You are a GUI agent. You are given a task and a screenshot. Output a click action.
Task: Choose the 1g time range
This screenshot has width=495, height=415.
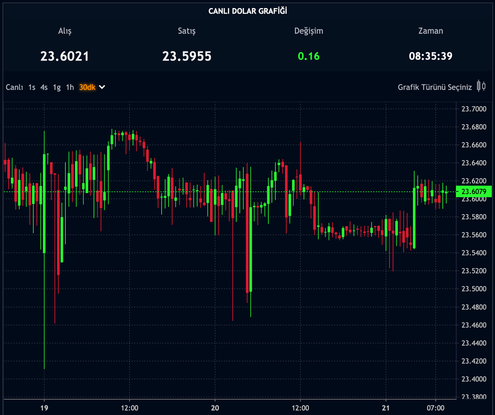[x=57, y=87]
